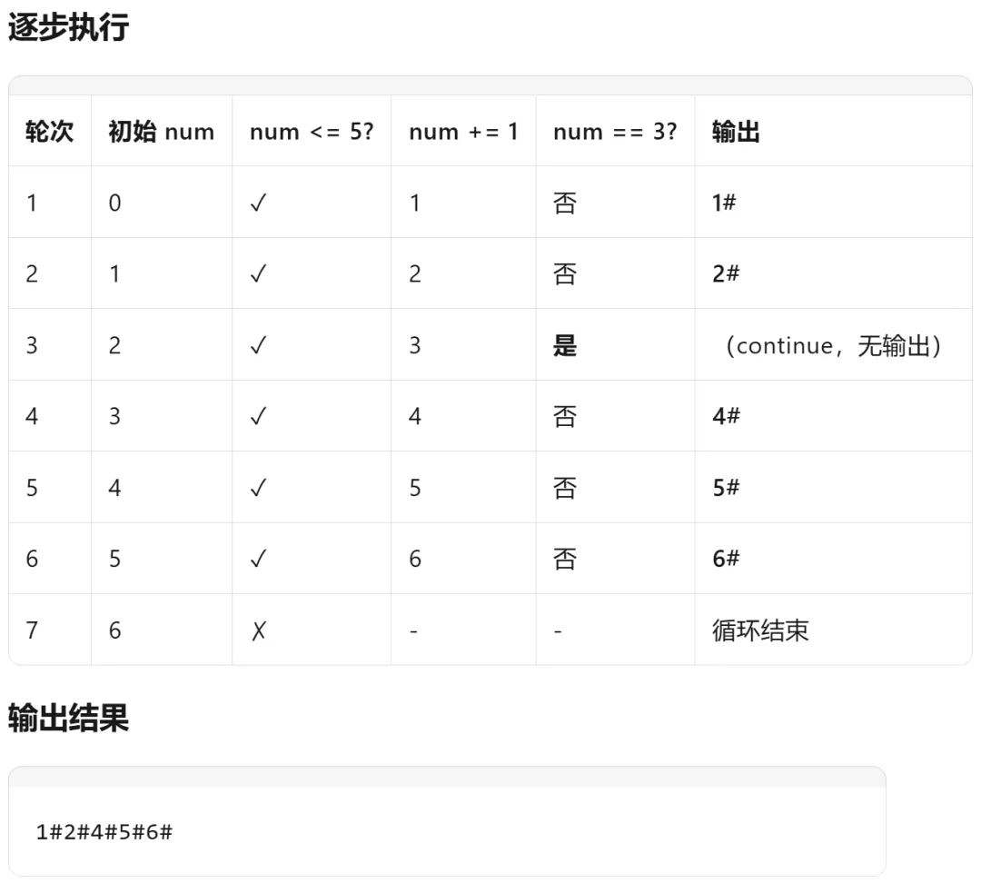Select the num <= 5? column header
This screenshot has height=893, width=981.
(x=310, y=131)
